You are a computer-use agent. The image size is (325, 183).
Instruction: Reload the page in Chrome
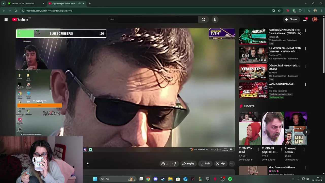tap(16, 11)
